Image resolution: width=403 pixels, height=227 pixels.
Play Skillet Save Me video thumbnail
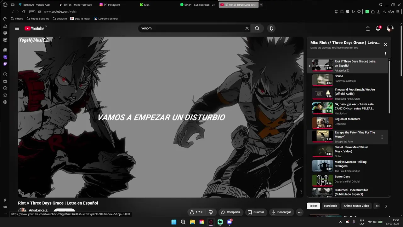click(322, 151)
